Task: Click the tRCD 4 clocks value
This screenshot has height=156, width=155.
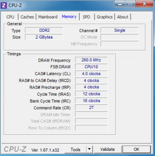Action: [91, 81]
